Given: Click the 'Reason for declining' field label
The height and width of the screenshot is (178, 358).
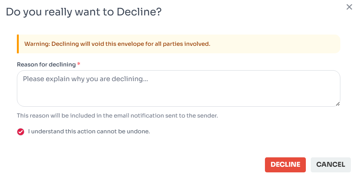Looking at the screenshot, I should 46,64.
